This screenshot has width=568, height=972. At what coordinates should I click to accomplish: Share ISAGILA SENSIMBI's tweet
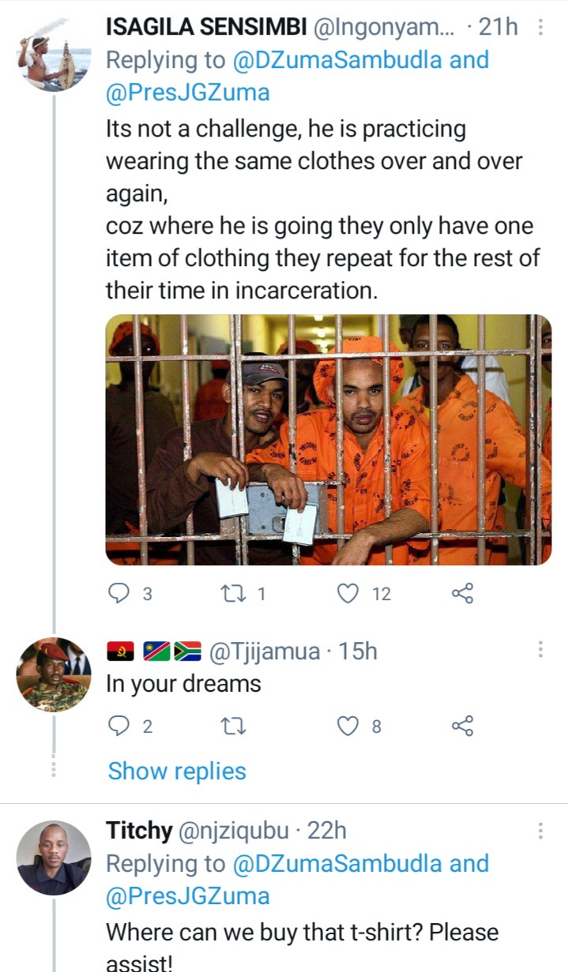point(463,594)
